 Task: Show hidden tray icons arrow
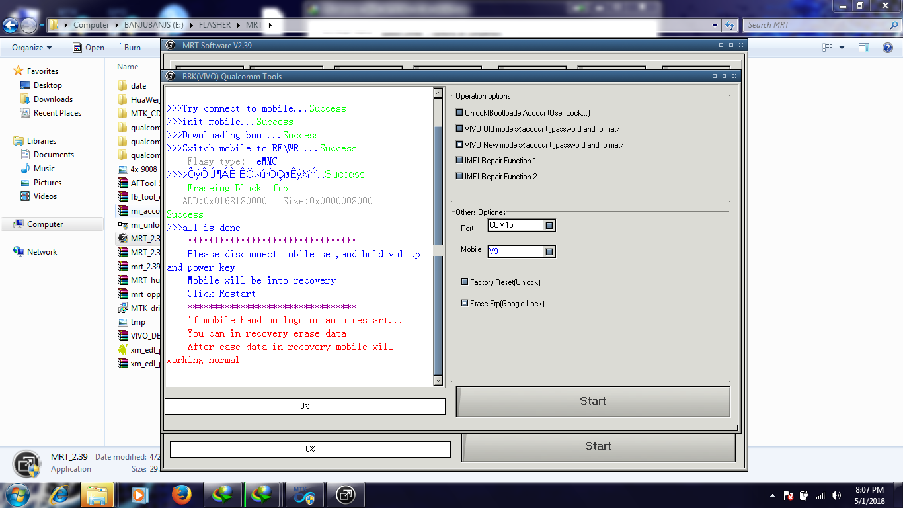click(773, 495)
